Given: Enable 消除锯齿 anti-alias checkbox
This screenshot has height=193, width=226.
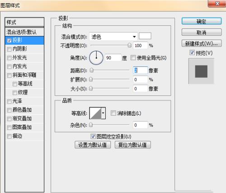Looking at the screenshot, I should point(113,113).
